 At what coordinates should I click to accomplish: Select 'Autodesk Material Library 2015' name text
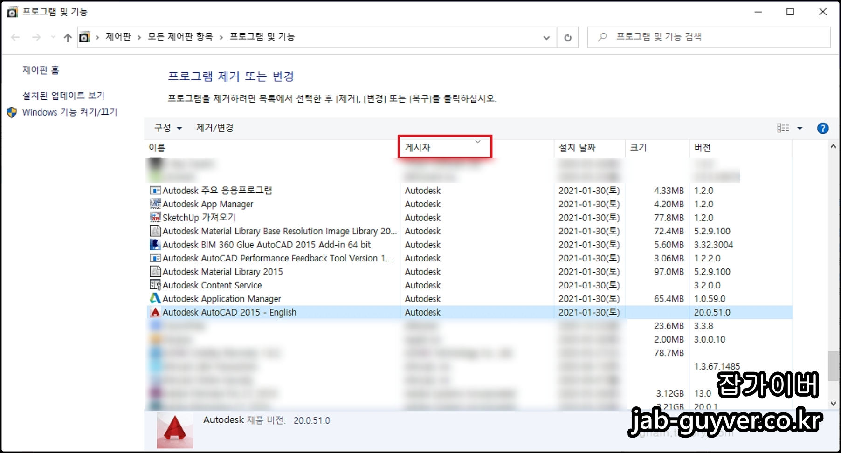click(223, 272)
